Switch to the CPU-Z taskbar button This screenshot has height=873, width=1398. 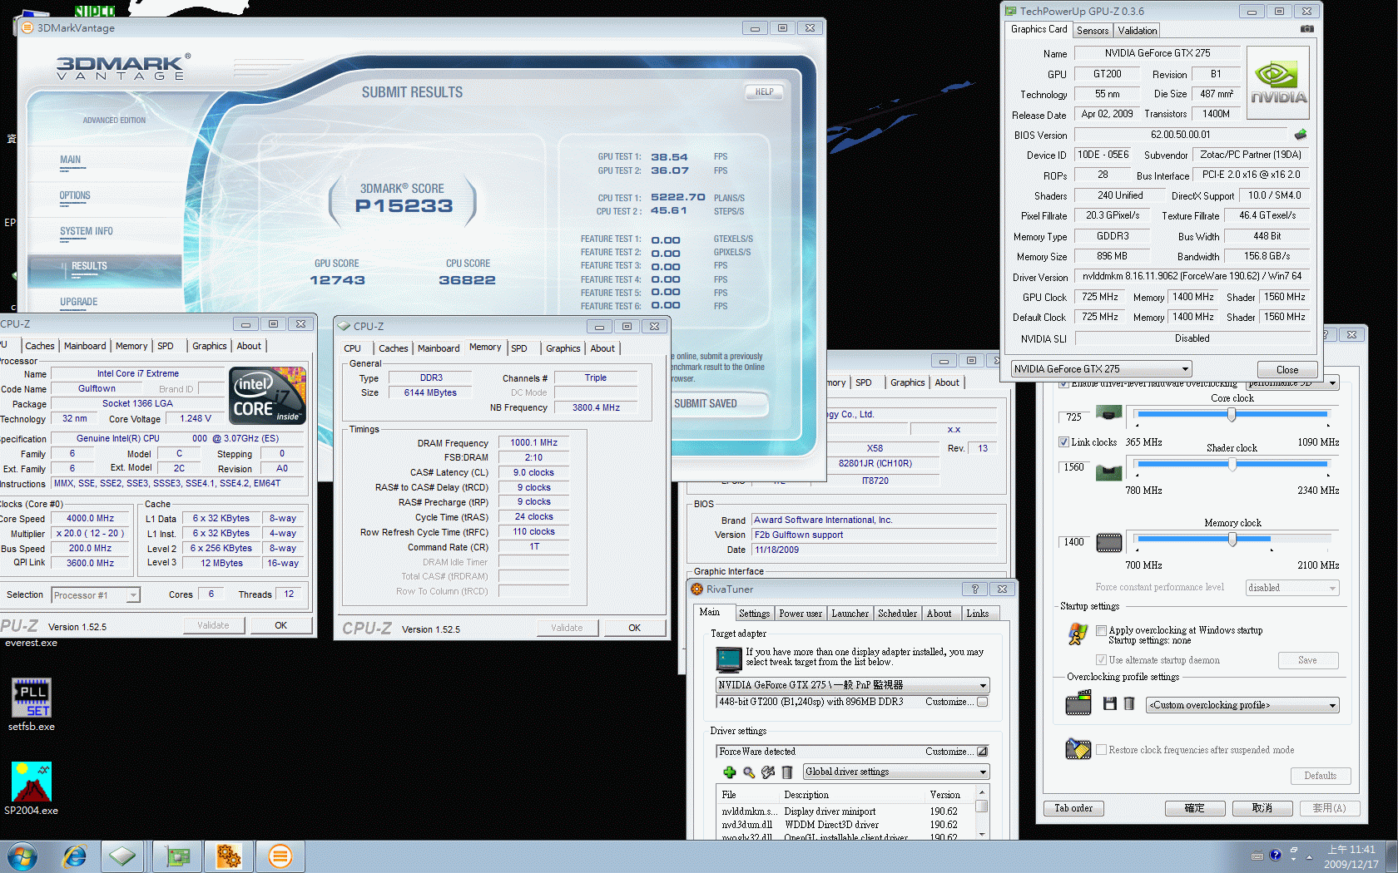123,856
